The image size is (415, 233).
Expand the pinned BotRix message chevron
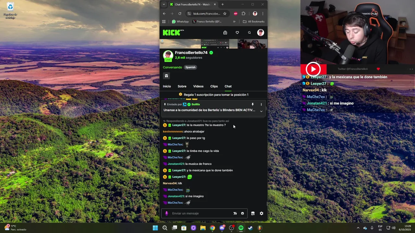(x=261, y=111)
